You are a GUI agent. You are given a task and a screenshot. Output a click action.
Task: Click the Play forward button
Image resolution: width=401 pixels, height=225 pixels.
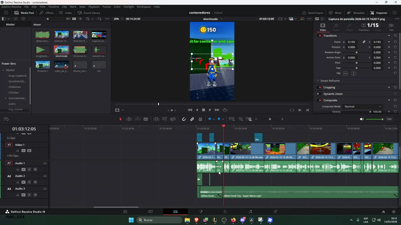point(210,110)
